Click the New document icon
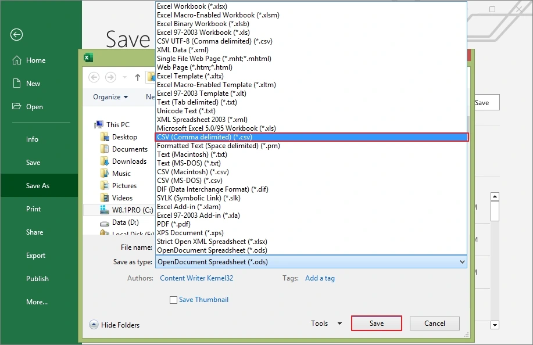The image size is (533, 345). coord(17,83)
